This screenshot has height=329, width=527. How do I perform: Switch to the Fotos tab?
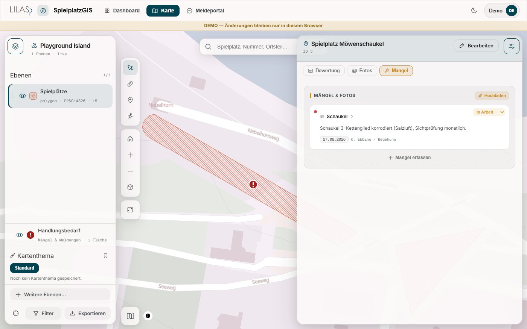click(x=362, y=70)
